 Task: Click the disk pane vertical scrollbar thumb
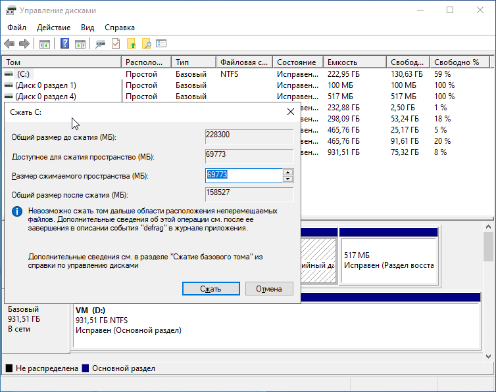[x=488, y=246]
